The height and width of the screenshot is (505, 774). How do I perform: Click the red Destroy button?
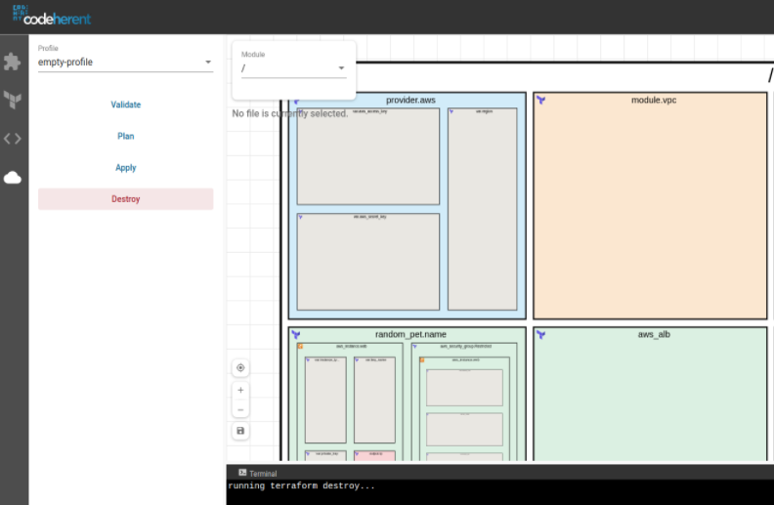(x=125, y=199)
